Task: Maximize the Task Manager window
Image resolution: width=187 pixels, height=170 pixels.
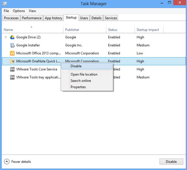Action: coord(169,3)
